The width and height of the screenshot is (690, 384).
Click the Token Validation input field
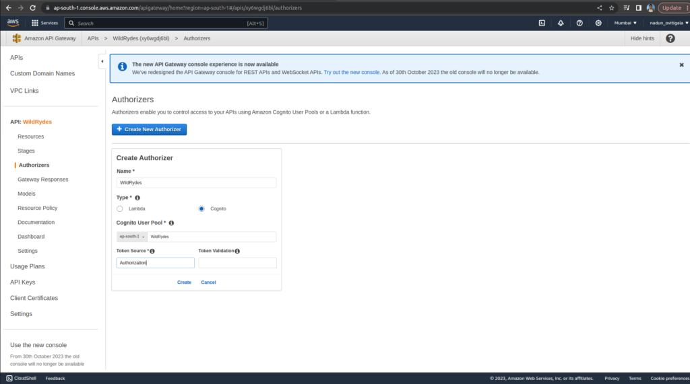pyautogui.click(x=237, y=263)
